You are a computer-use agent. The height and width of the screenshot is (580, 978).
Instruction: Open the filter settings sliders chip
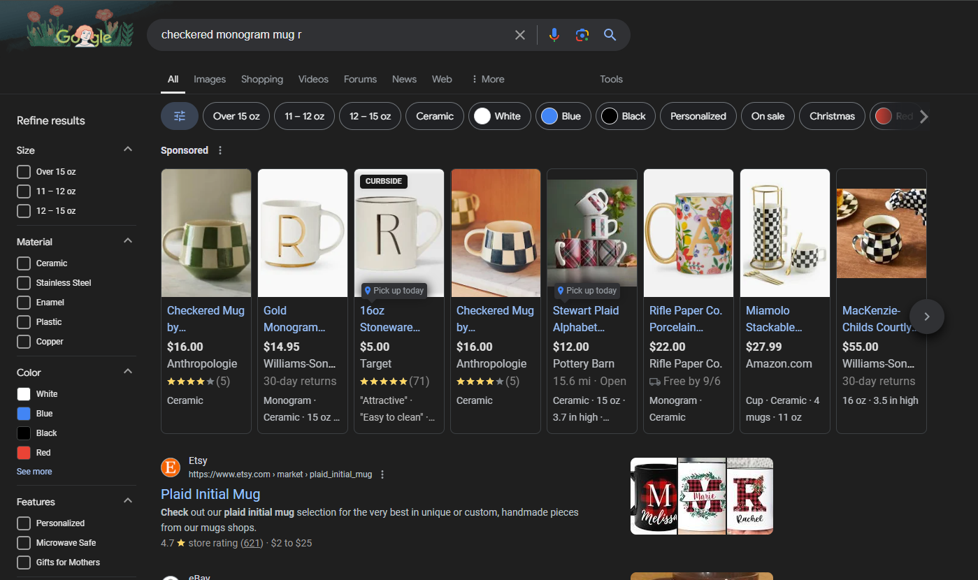(180, 116)
